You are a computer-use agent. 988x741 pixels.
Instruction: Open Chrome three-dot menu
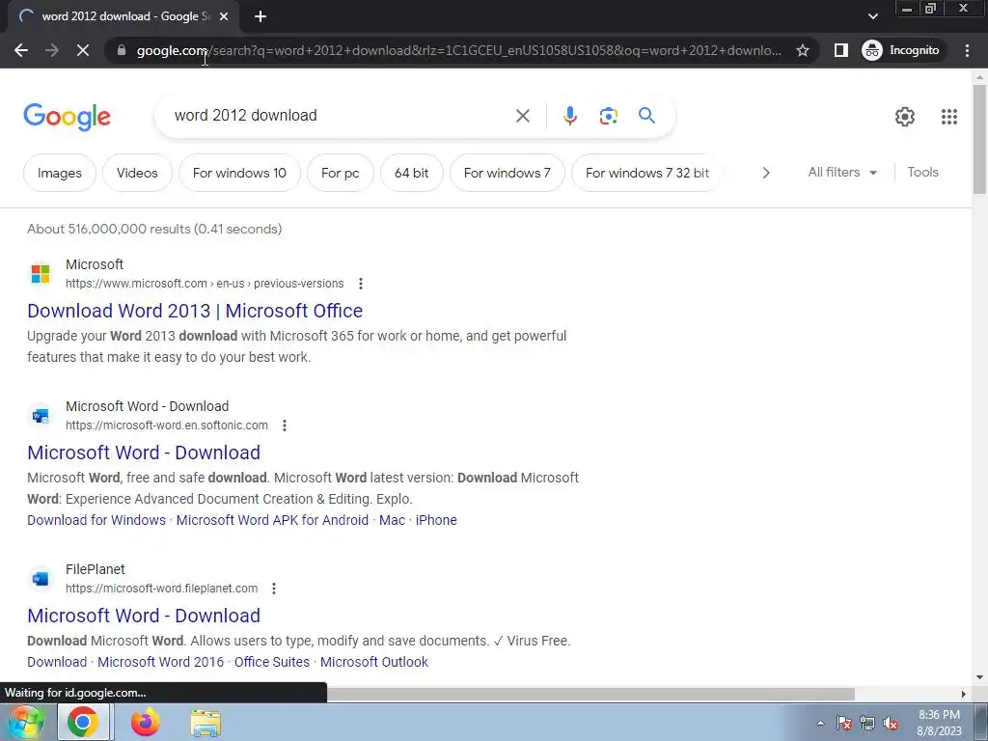point(967,50)
